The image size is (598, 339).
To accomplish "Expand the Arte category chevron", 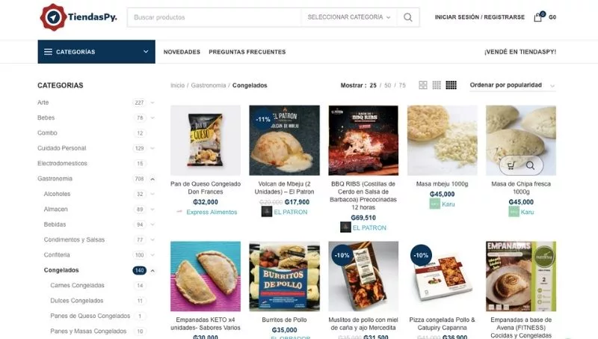I will 152,103.
